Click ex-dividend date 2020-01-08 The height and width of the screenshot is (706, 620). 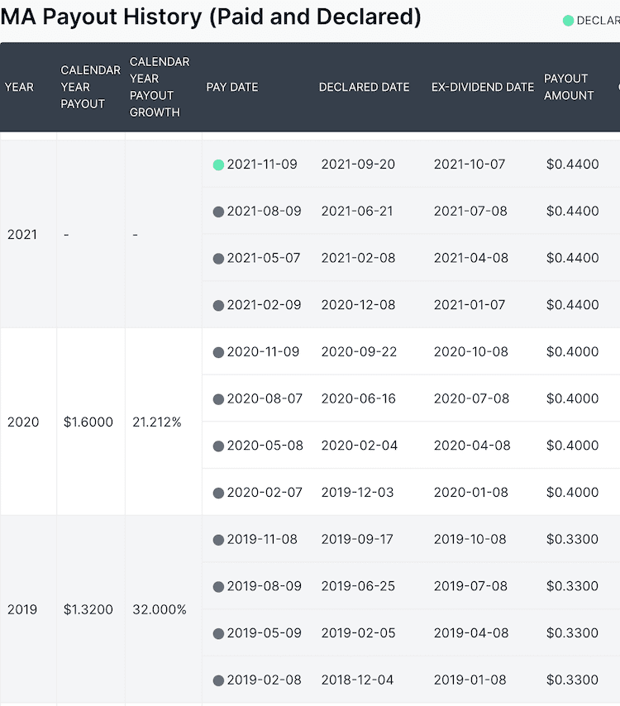[x=471, y=492]
